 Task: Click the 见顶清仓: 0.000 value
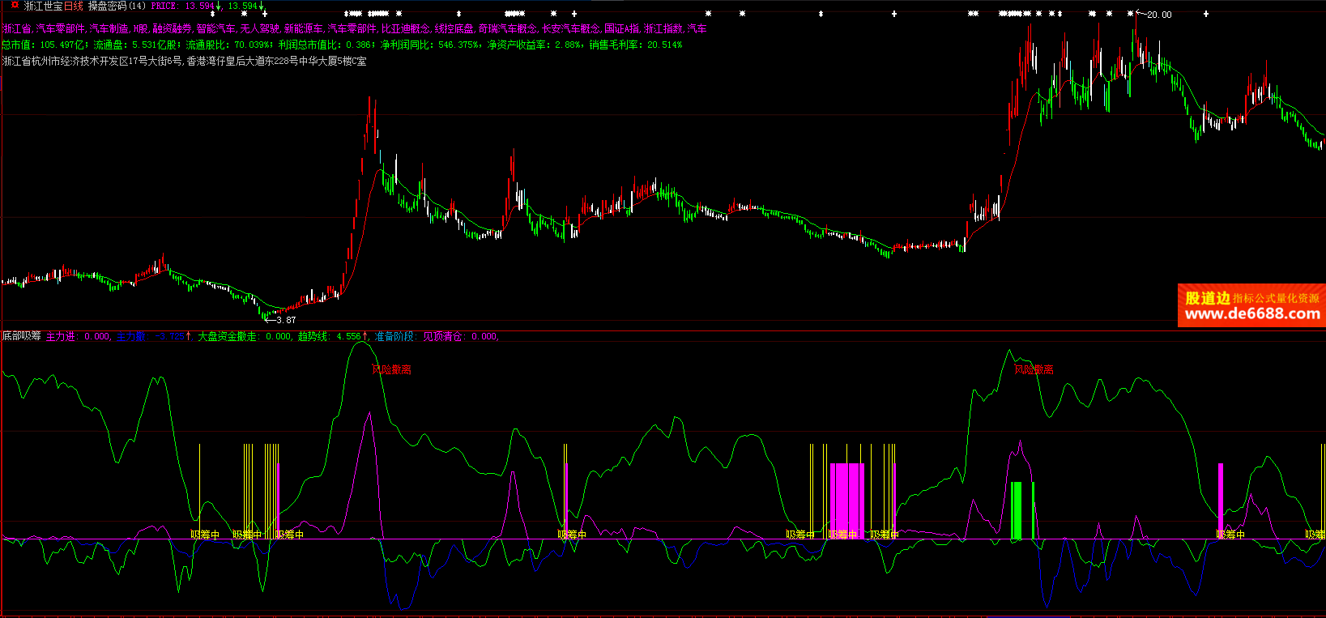coord(461,336)
